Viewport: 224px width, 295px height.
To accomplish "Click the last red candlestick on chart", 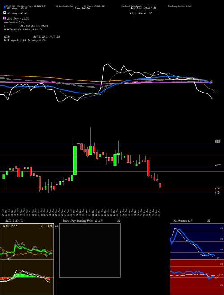I will click(160, 185).
